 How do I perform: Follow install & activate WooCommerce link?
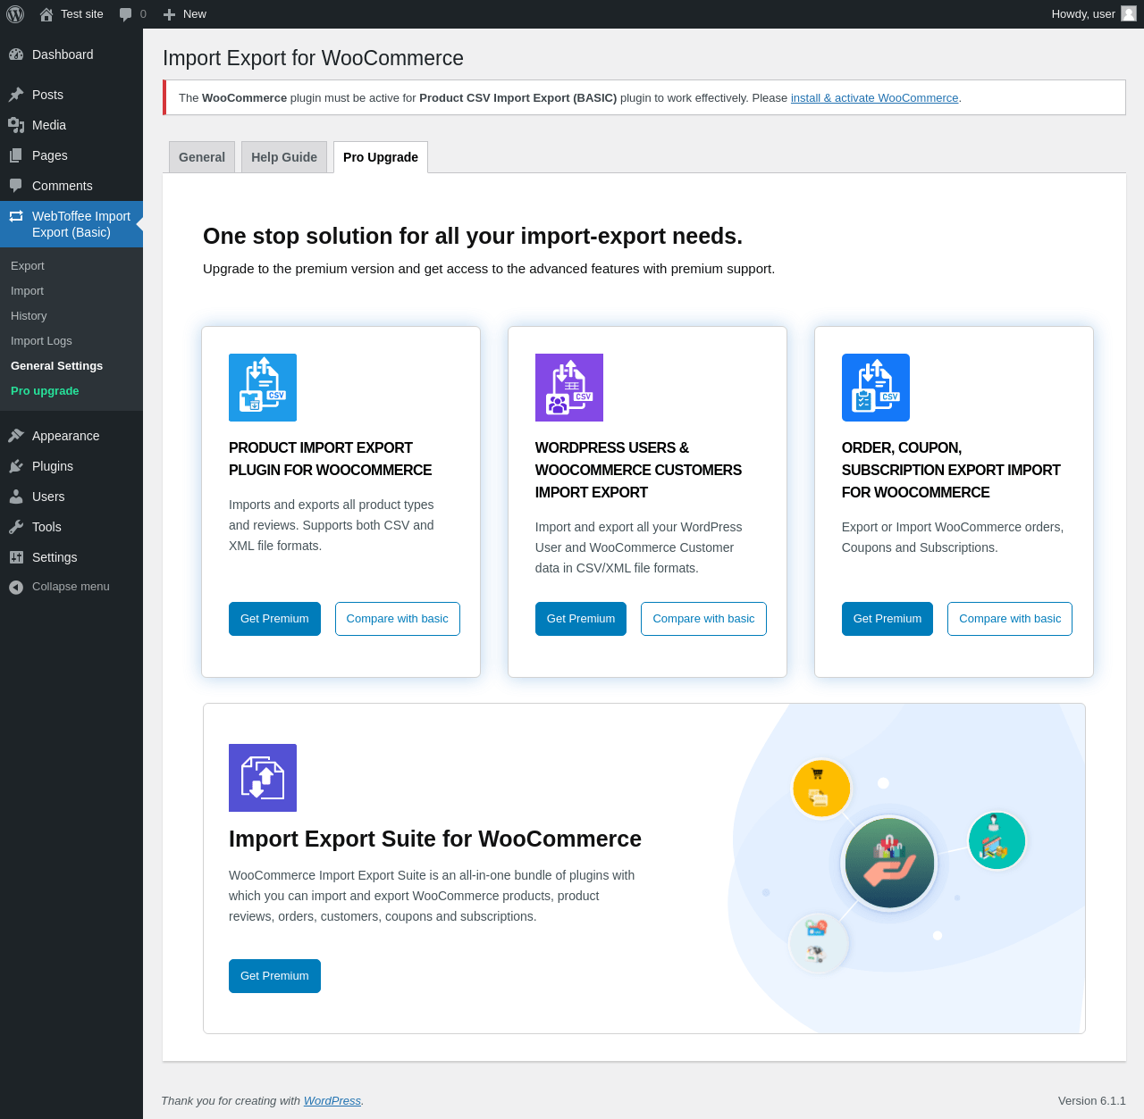tap(874, 98)
